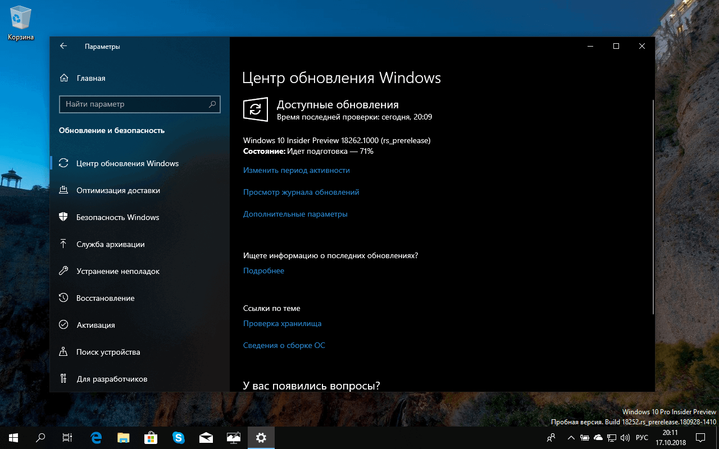The height and width of the screenshot is (449, 719).
Task: Click the back arrow in Параметры
Action: (x=63, y=46)
